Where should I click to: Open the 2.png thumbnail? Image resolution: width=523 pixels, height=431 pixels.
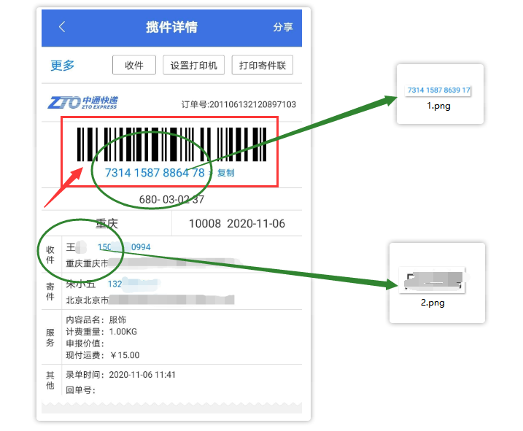pyautogui.click(x=432, y=280)
